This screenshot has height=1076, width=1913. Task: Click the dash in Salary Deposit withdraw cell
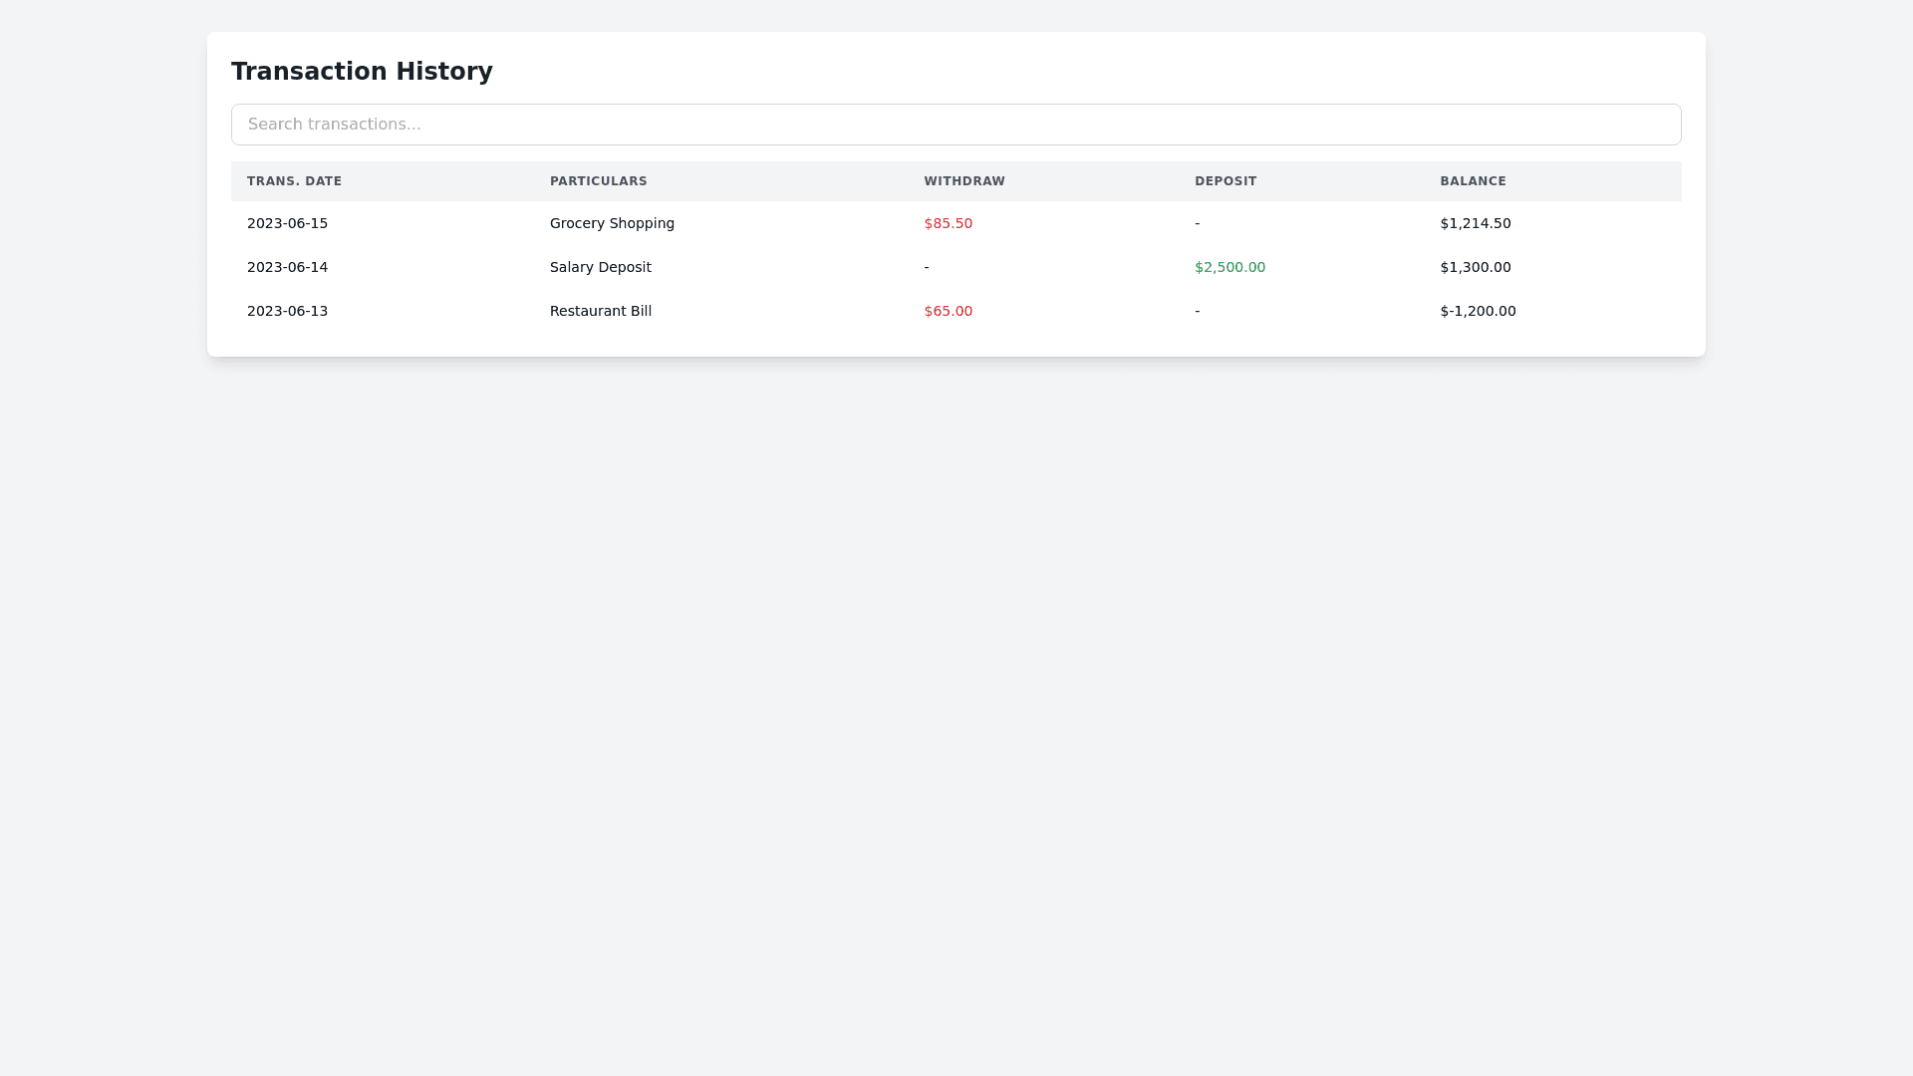927,267
